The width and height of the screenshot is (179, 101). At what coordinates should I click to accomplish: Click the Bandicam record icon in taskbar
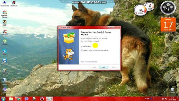42,99
